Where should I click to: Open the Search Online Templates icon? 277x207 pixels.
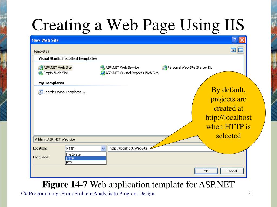coord(41,92)
